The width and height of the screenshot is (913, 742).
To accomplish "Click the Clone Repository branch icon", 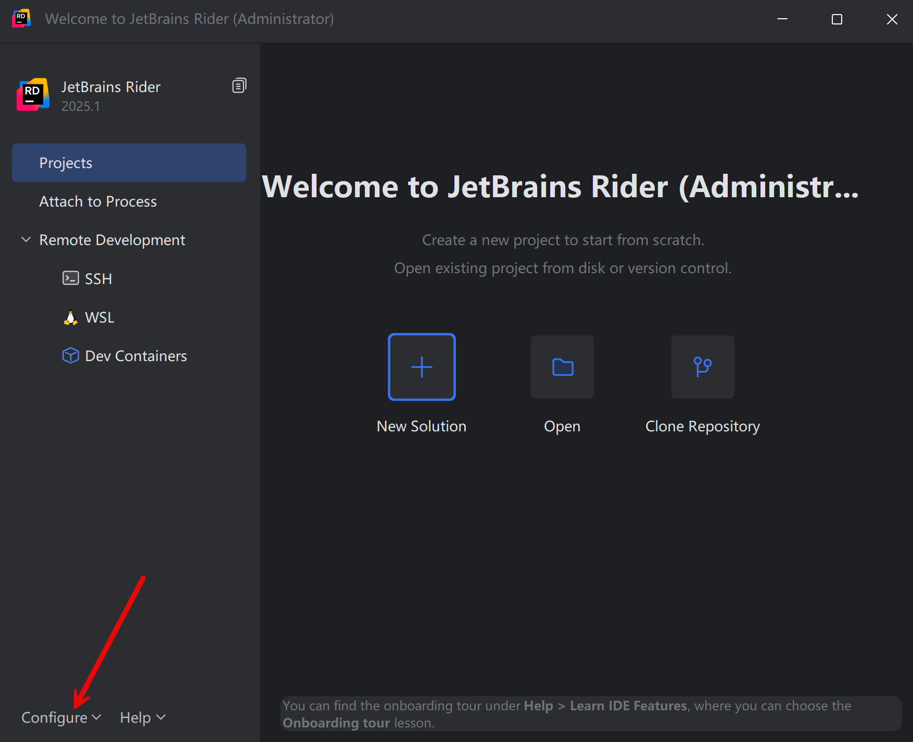I will pos(703,367).
